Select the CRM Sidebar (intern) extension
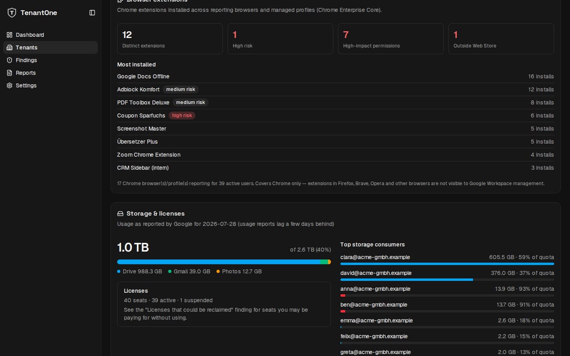The image size is (570, 356). tap(143, 168)
